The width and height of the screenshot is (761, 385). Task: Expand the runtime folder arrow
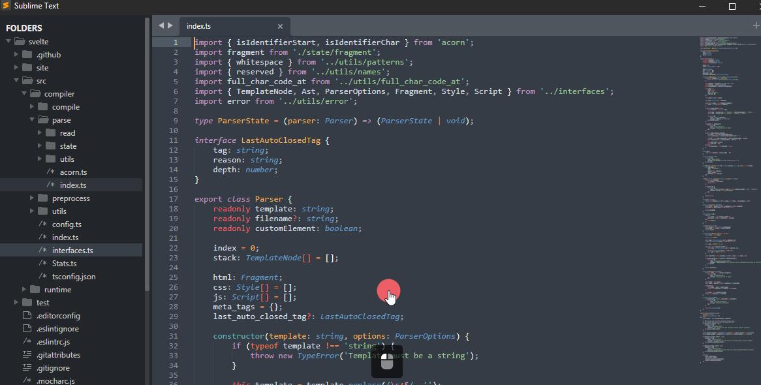(x=23, y=289)
